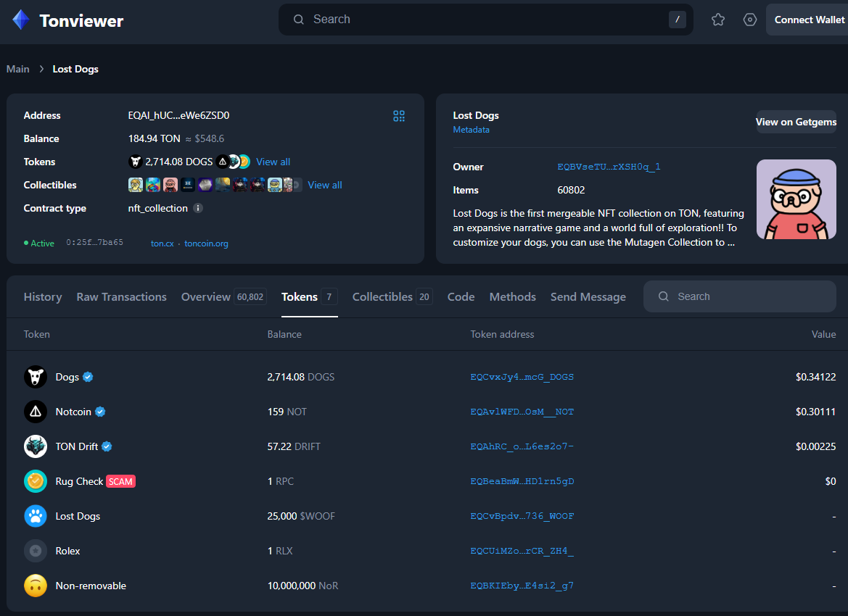Focus the tokens table Search field

[x=739, y=296]
